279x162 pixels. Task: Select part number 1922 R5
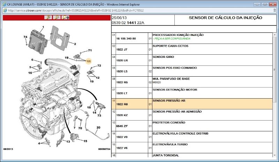point(122,82)
